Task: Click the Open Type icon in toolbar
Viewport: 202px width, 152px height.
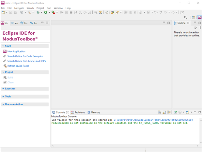Action: click(112, 12)
